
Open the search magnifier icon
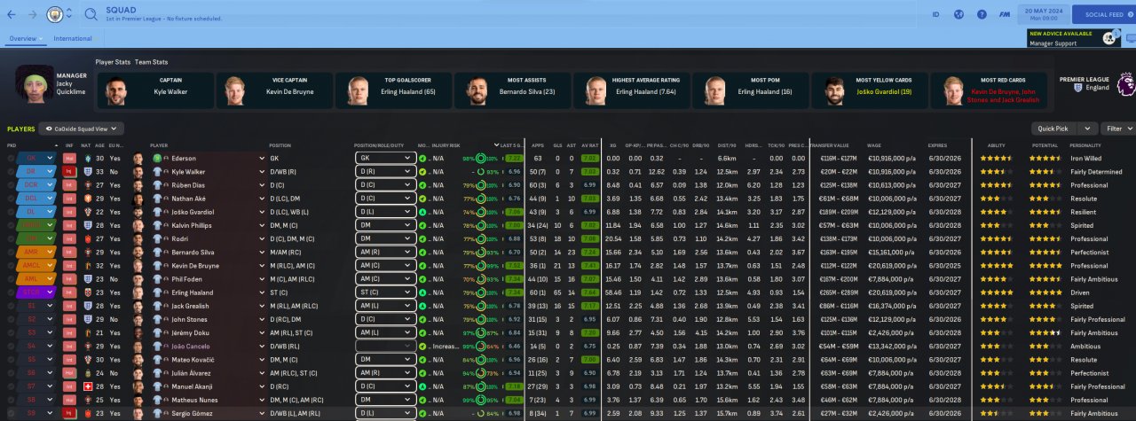point(91,14)
